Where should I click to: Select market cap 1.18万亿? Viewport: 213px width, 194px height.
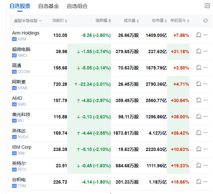[x=158, y=182]
